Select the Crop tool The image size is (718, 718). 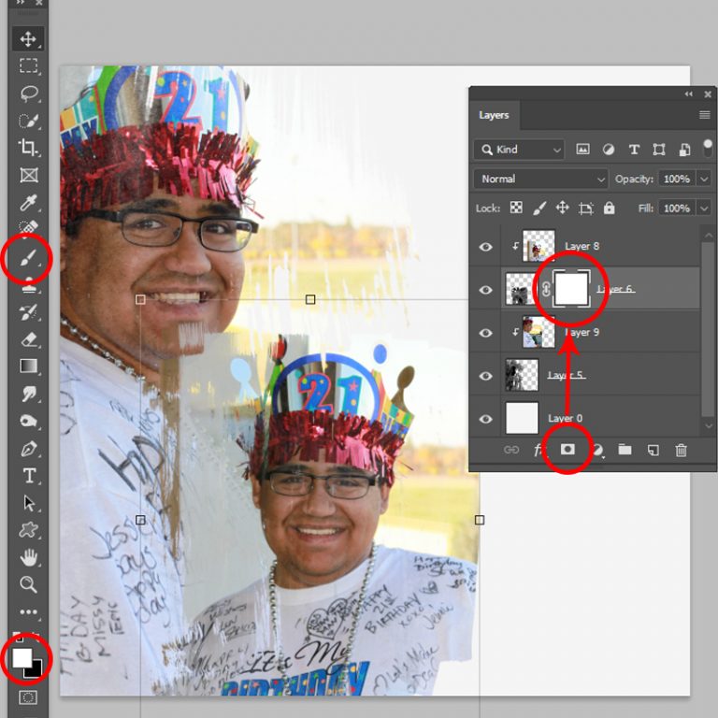coord(28,147)
